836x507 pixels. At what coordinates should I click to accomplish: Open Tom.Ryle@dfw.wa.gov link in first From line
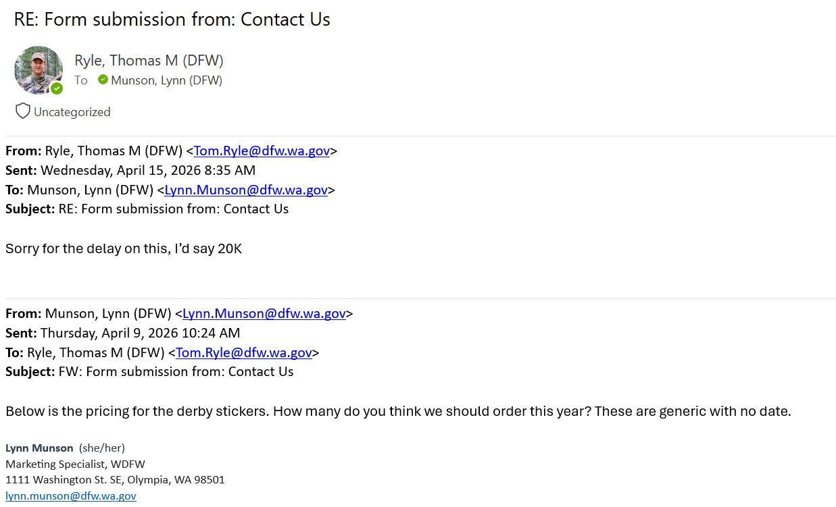coord(262,151)
